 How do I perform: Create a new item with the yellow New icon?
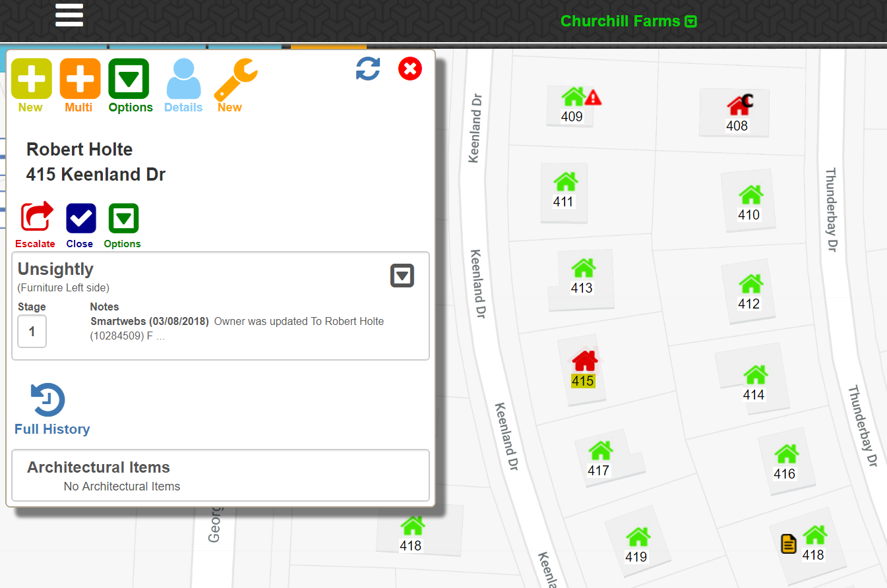pyautogui.click(x=31, y=78)
